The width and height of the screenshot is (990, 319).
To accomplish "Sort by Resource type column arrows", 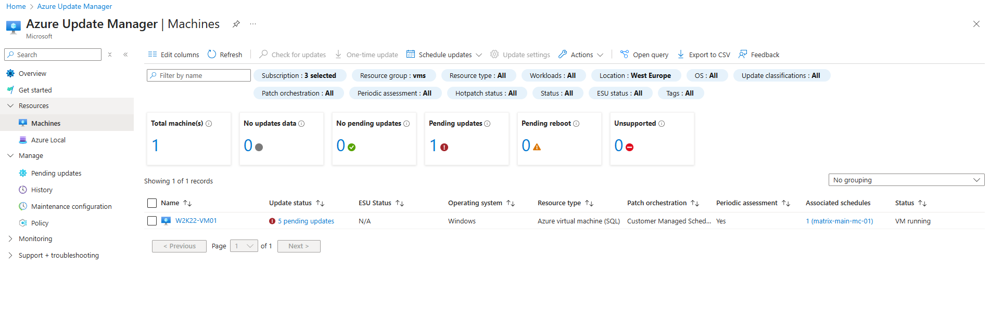I will pos(589,203).
